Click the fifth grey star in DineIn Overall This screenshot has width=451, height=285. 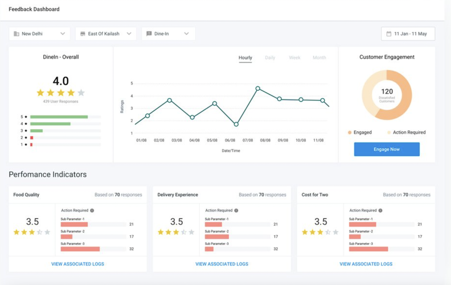(81, 93)
